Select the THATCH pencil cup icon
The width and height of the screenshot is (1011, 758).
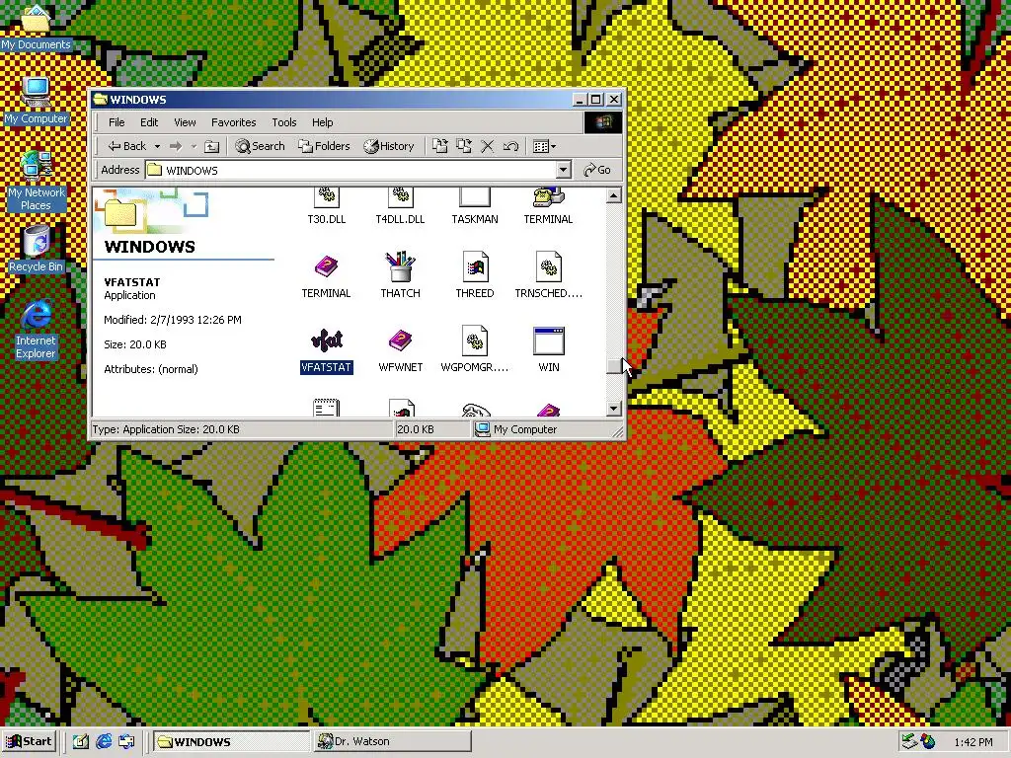click(401, 266)
